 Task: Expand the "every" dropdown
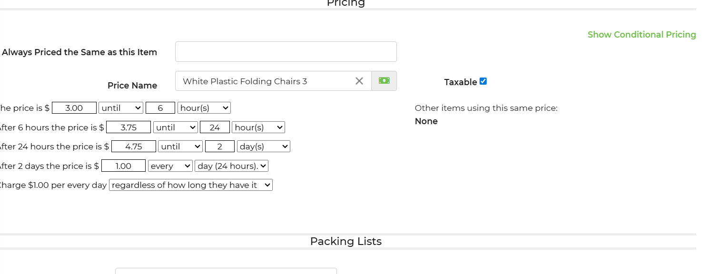point(170,166)
